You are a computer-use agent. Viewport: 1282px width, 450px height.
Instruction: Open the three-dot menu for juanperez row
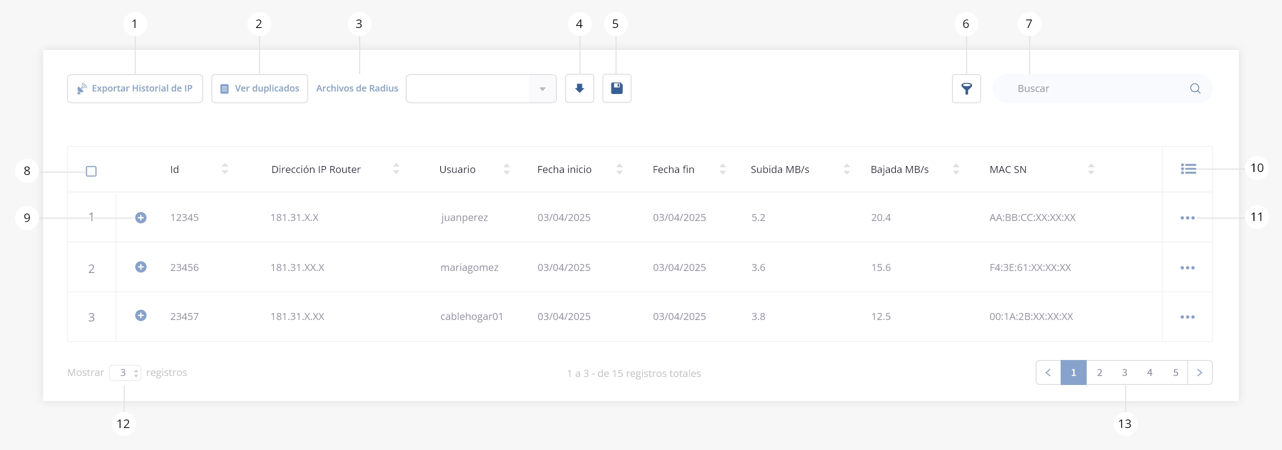(x=1187, y=218)
